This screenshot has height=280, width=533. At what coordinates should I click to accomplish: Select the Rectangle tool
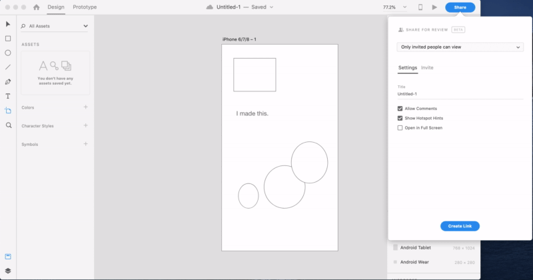pyautogui.click(x=8, y=39)
